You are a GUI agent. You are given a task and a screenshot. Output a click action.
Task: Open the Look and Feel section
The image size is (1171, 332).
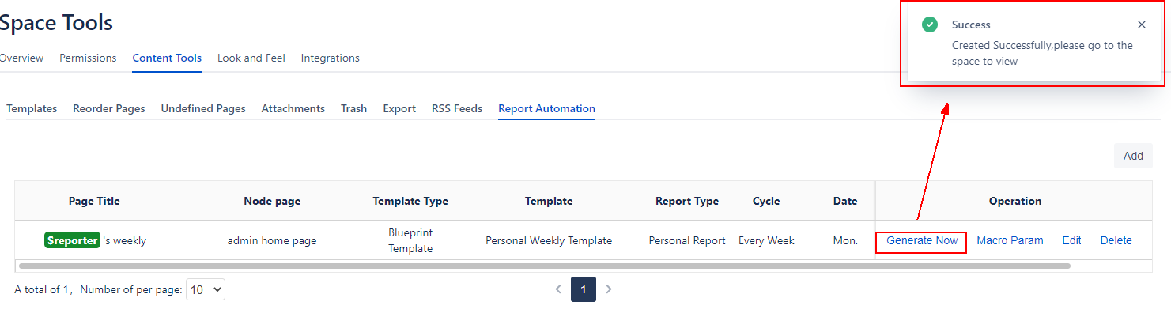251,58
